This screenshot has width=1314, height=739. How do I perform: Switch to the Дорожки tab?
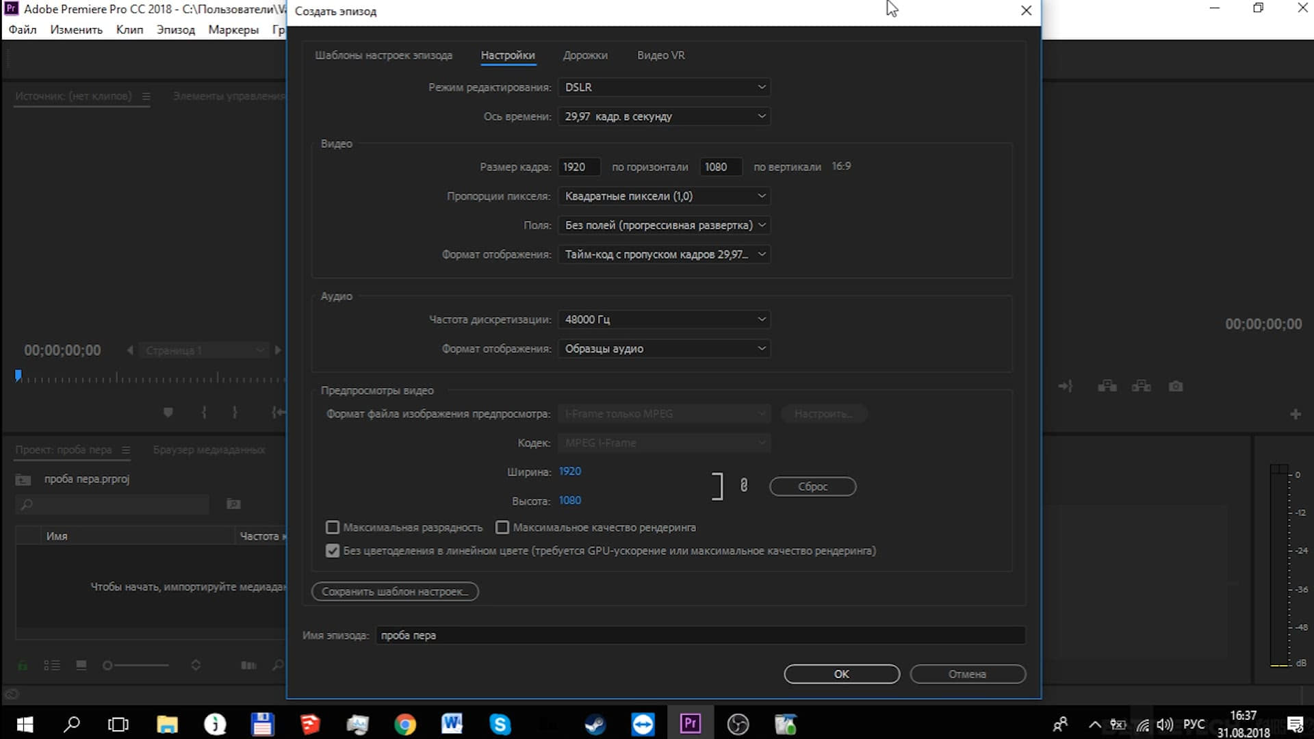585,55
